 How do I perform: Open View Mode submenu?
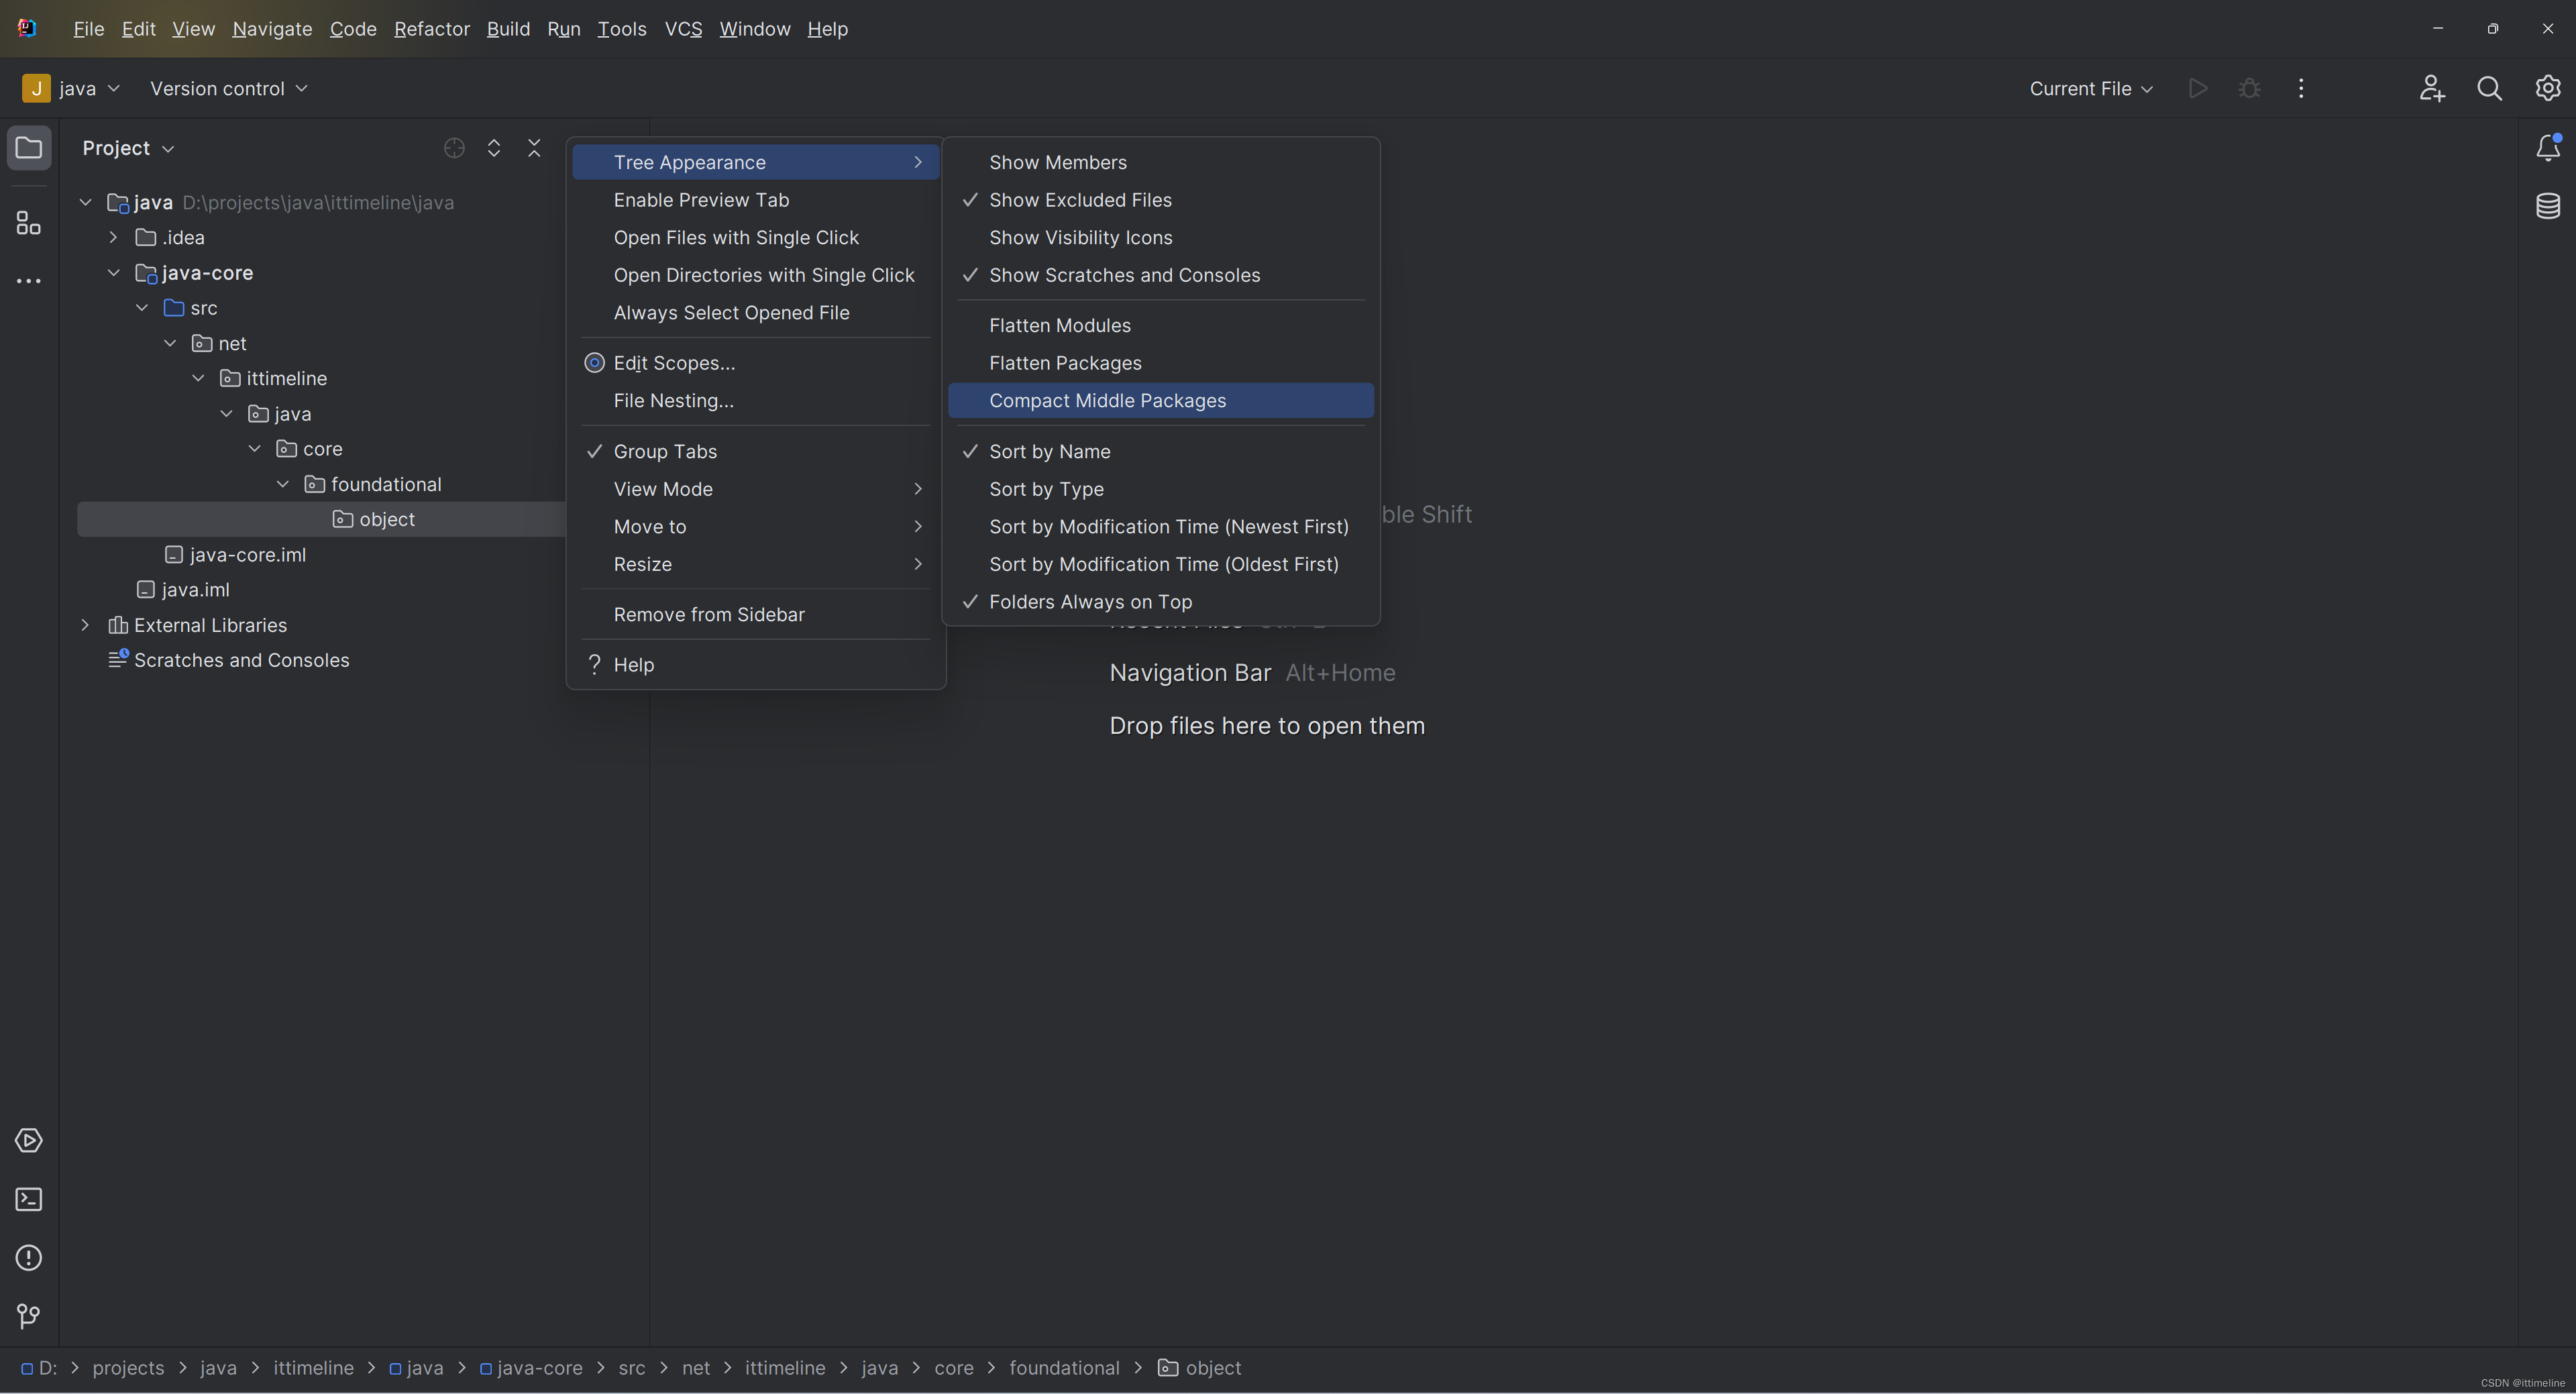click(756, 489)
